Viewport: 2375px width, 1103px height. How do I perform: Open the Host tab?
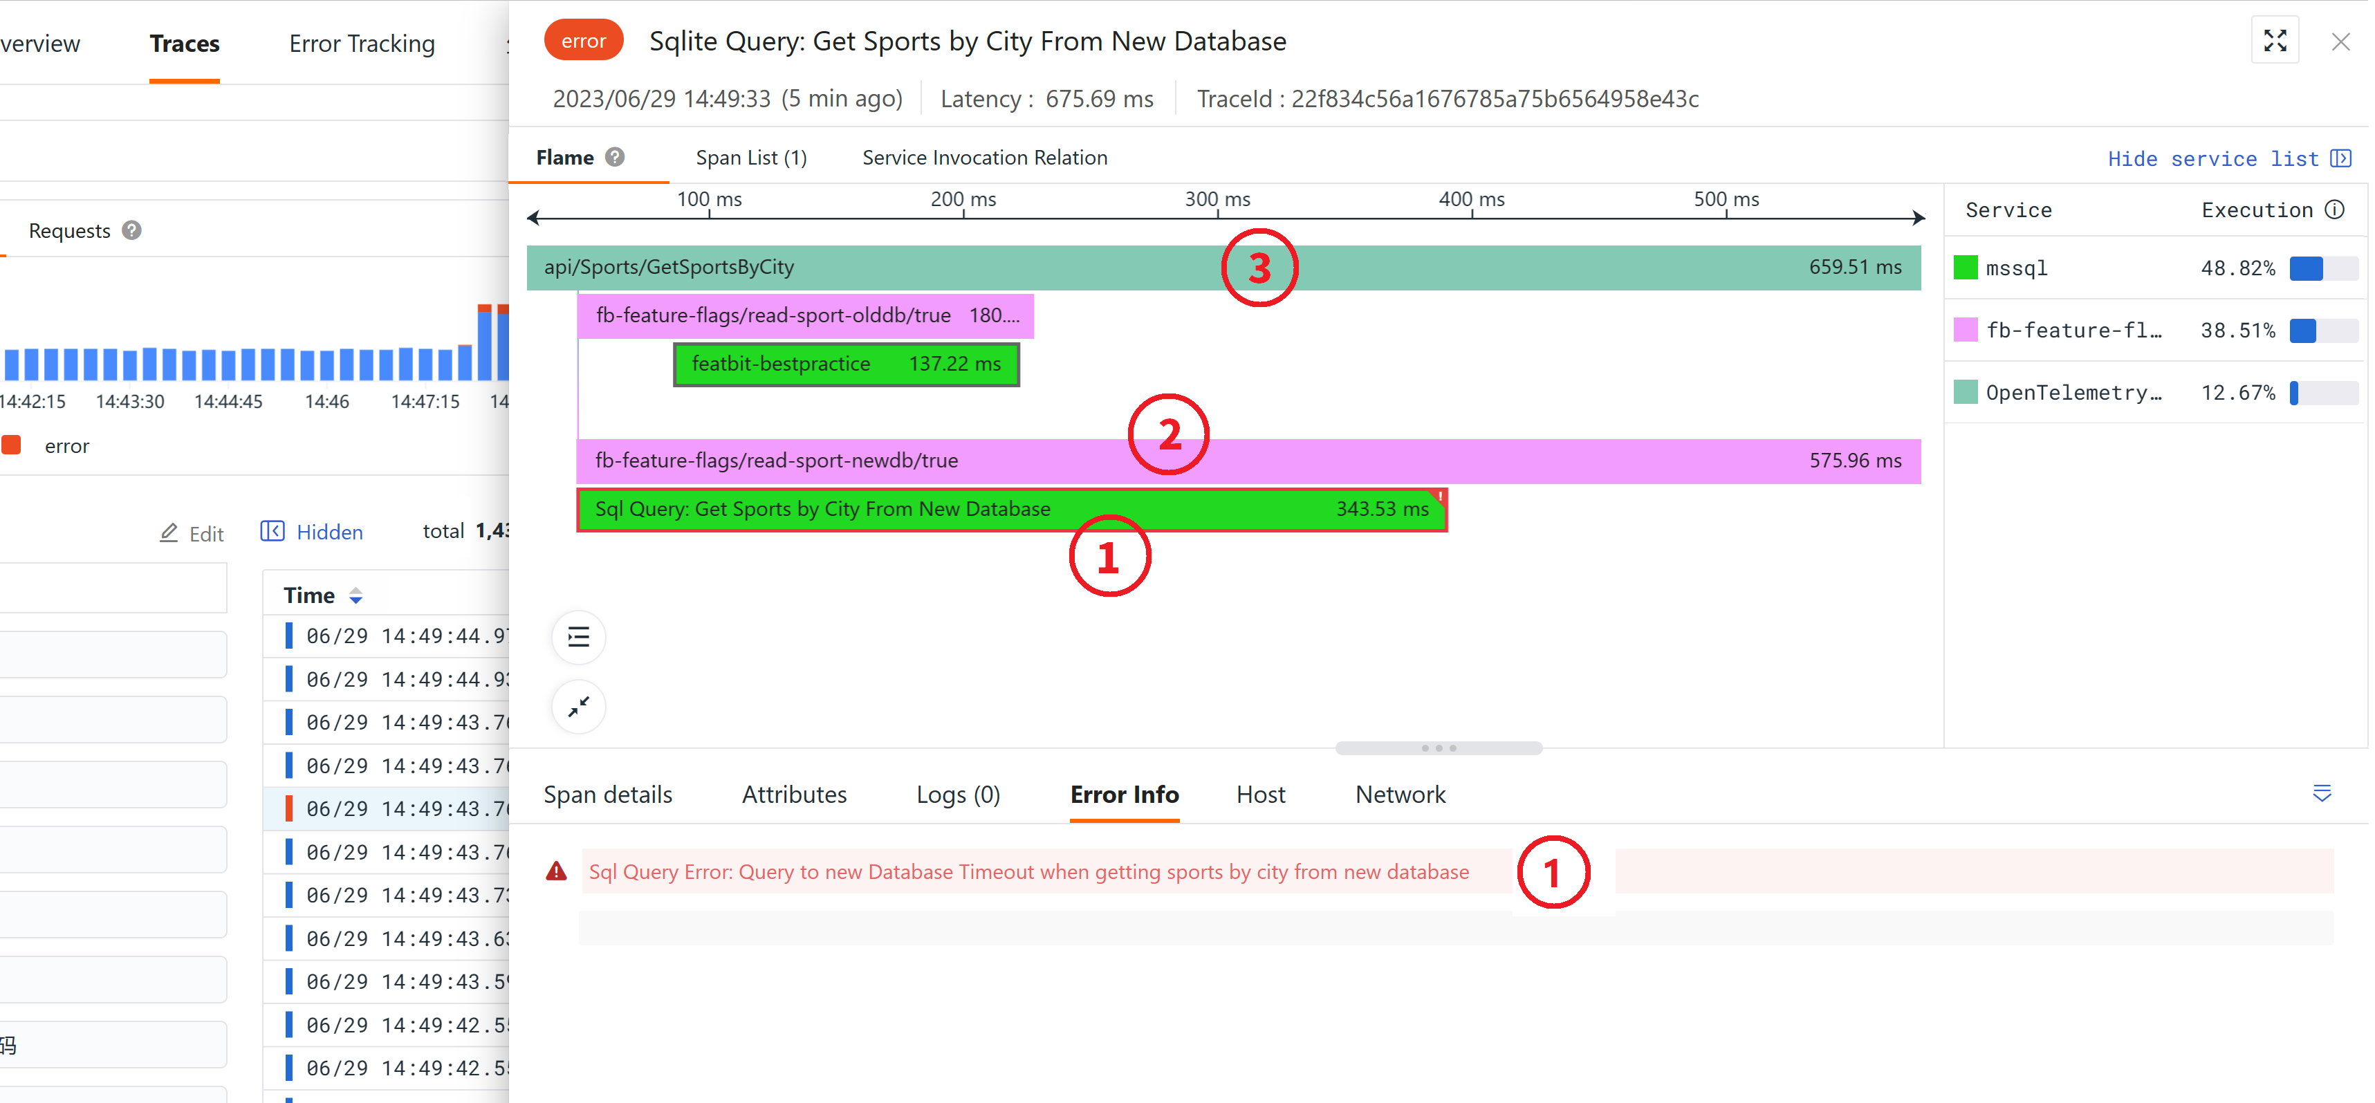[x=1260, y=794]
